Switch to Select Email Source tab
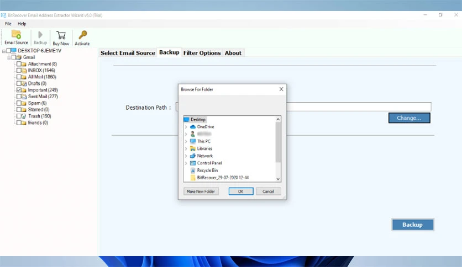Image resolution: width=462 pixels, height=267 pixels. click(x=128, y=53)
